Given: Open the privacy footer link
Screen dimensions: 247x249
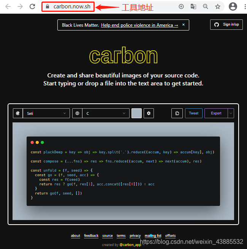Looking at the screenshot, I should [x=135, y=236].
